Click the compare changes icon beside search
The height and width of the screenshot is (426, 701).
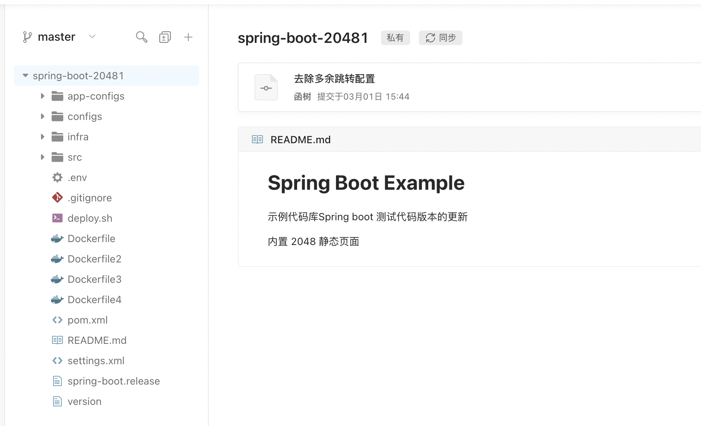point(165,37)
